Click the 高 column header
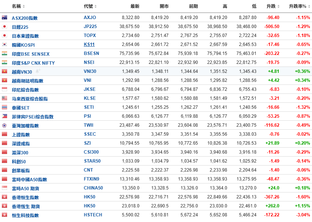The image size is (312, 222). [225, 6]
